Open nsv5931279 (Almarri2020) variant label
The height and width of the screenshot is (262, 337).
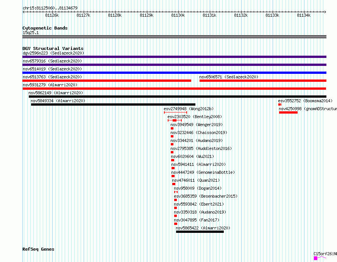tap(50, 85)
